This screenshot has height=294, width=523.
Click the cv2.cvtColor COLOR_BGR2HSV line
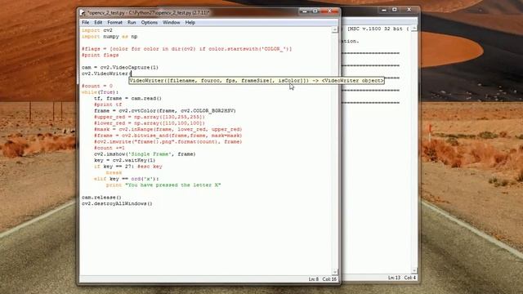[x=165, y=111]
